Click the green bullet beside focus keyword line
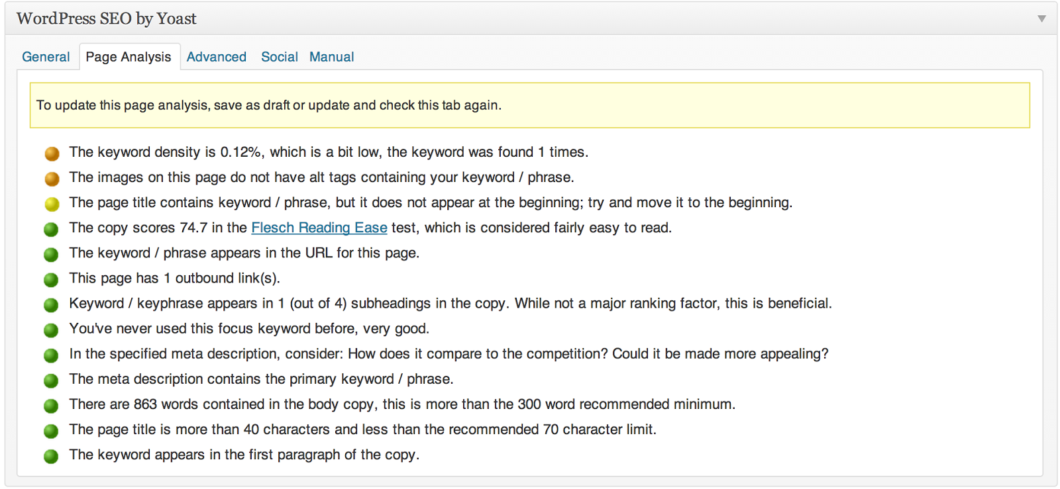Viewport: 1060px width, 489px height. point(51,330)
